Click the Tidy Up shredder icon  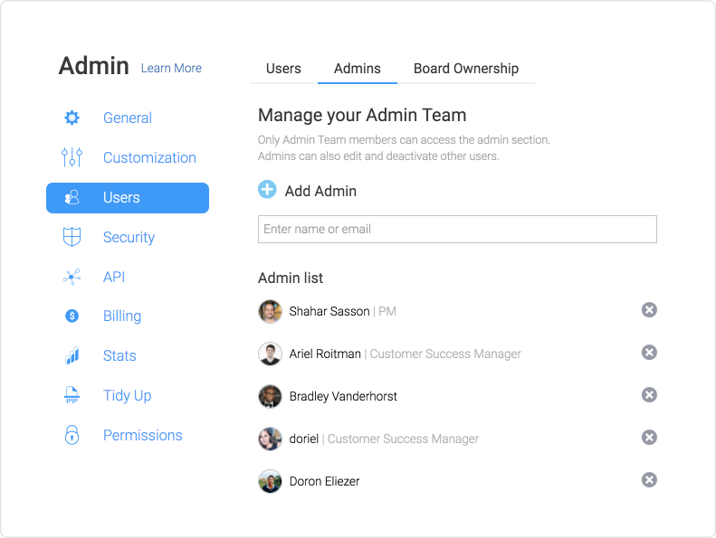coord(72,395)
